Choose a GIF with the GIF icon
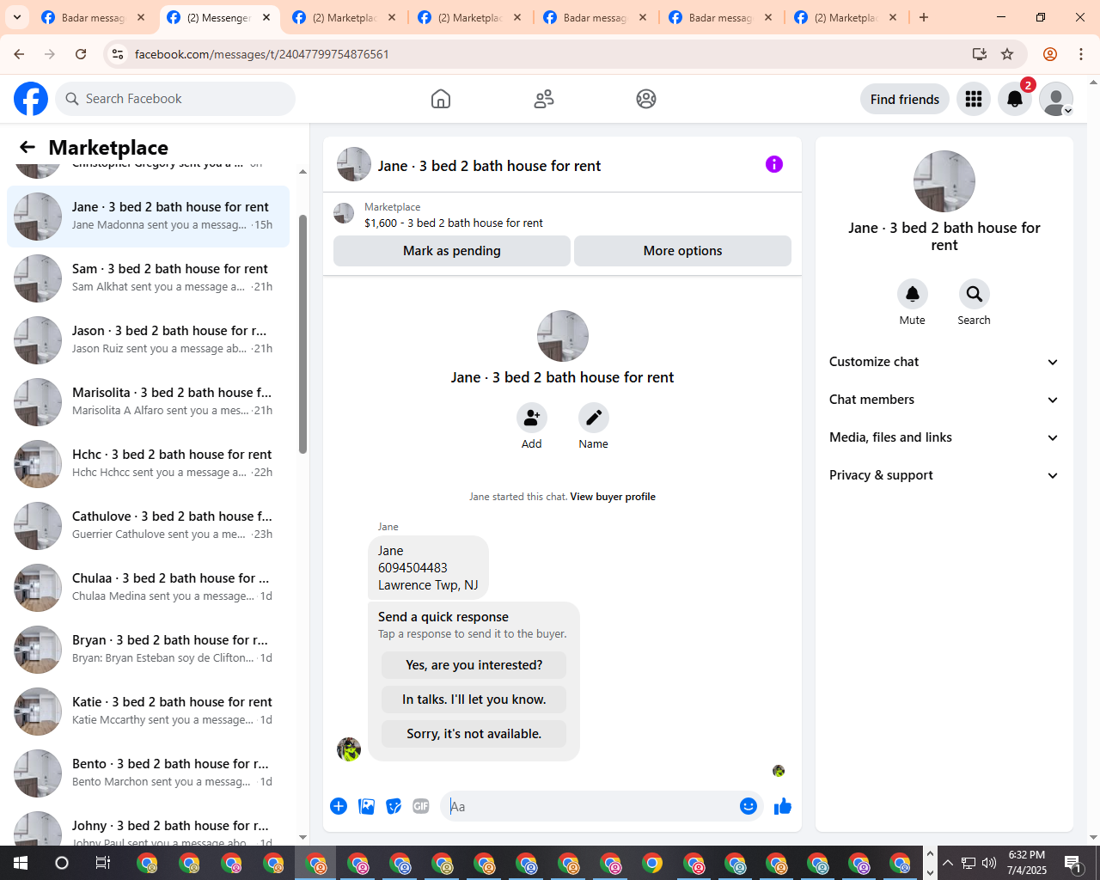Viewport: 1100px width, 880px height. coord(421,806)
